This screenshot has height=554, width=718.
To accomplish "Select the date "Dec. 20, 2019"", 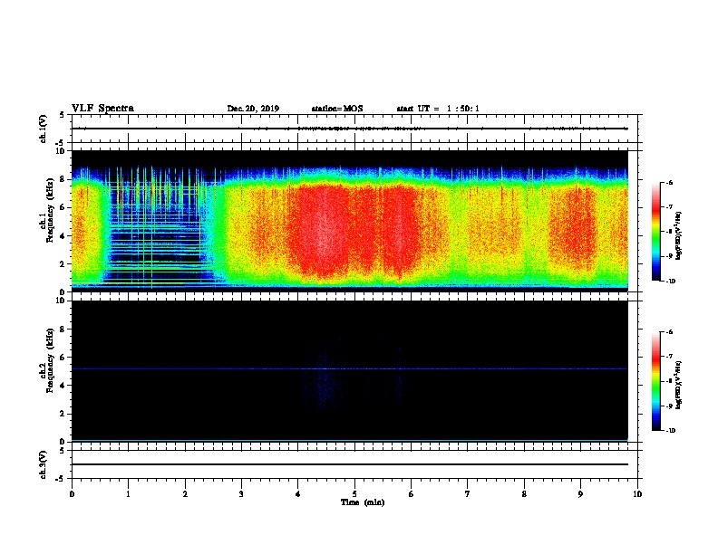I will click(253, 109).
